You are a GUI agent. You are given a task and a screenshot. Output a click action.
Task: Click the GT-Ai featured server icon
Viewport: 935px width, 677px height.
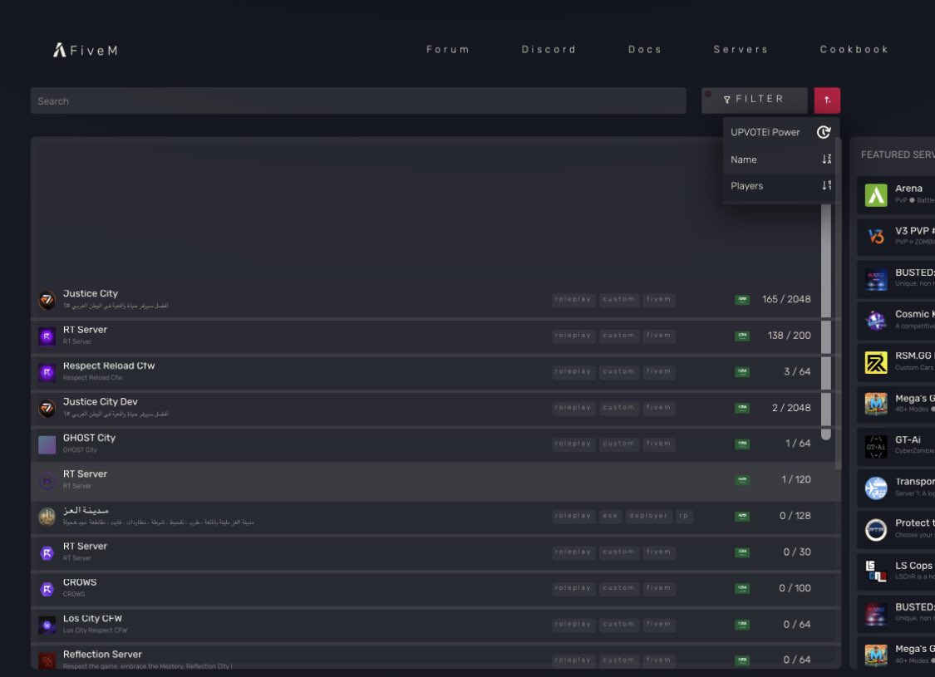(876, 446)
